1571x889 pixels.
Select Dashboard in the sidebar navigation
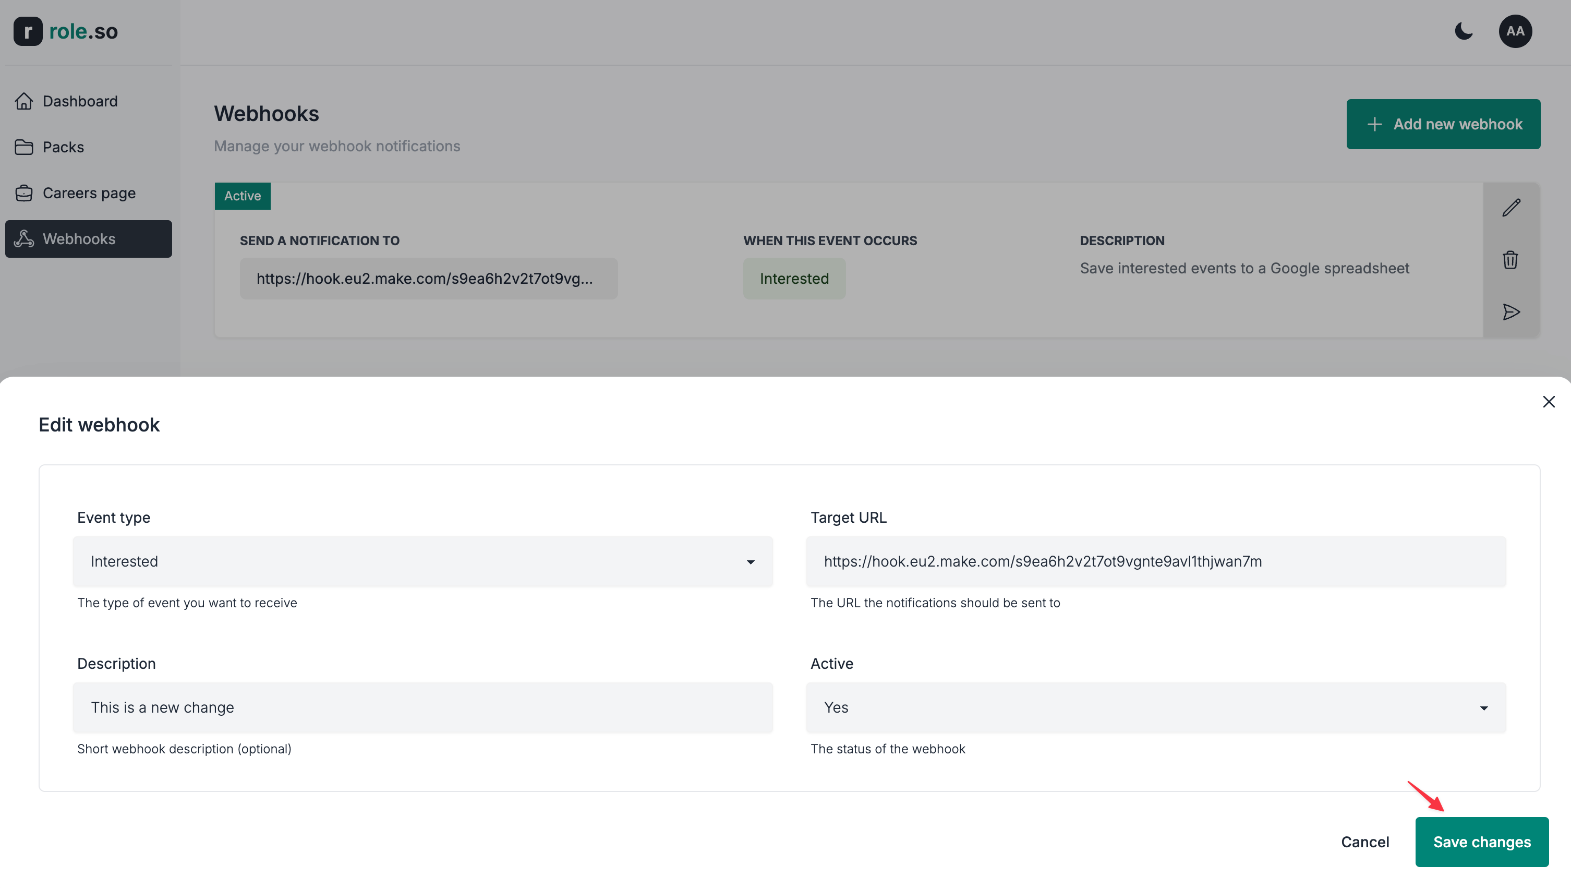[x=80, y=101]
